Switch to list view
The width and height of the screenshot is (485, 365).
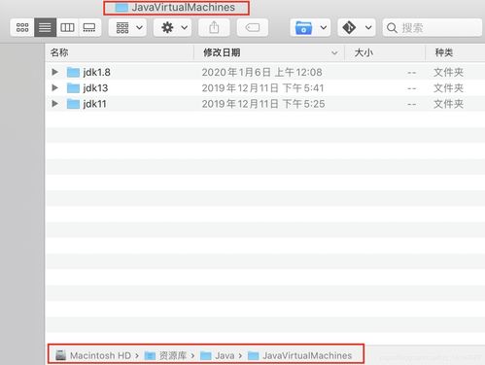click(x=45, y=27)
